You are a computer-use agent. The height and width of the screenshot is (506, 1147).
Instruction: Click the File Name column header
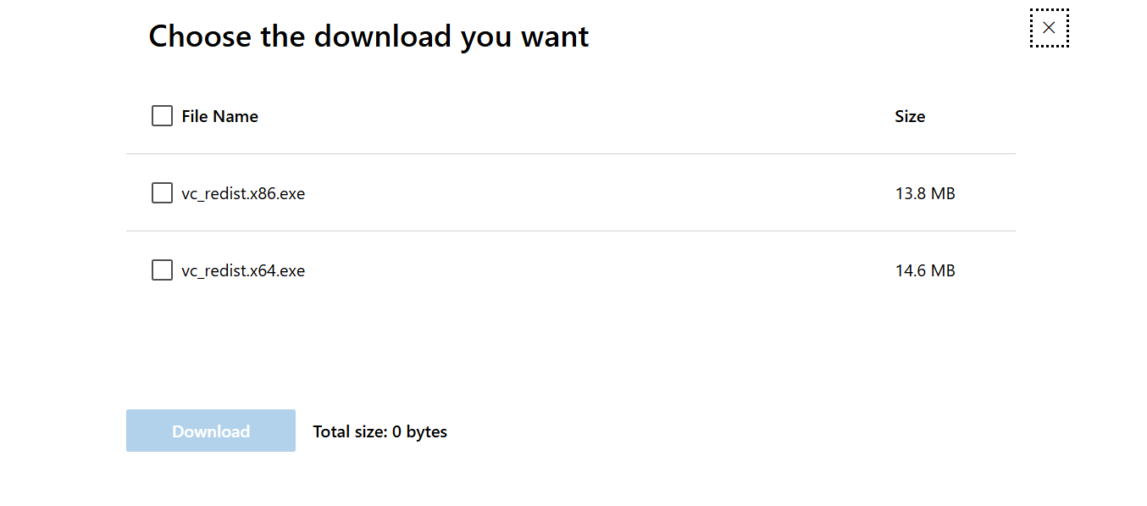click(219, 116)
